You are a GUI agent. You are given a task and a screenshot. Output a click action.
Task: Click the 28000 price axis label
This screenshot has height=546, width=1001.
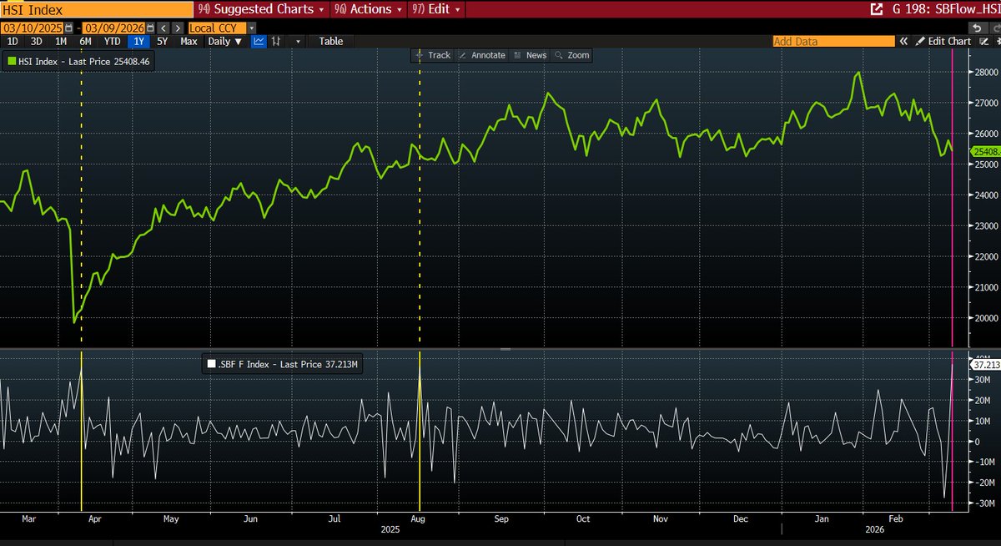pyautogui.click(x=986, y=72)
